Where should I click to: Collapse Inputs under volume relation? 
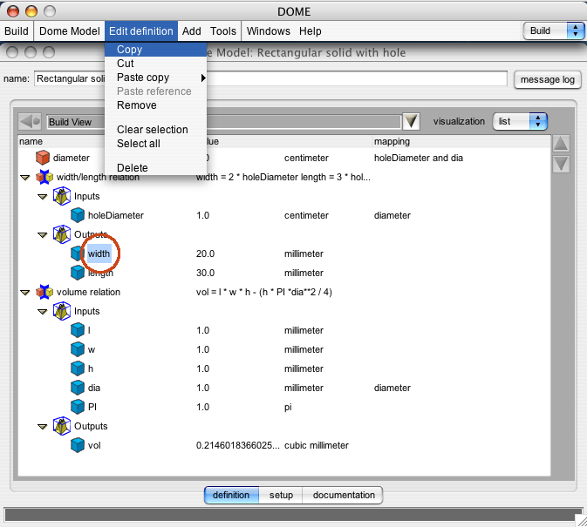[x=43, y=312]
